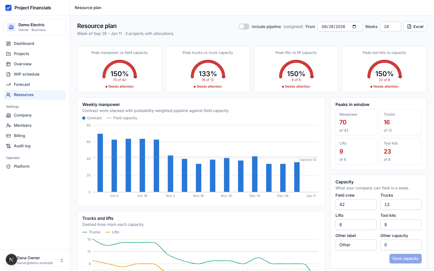Click the Trucks 16 of 12 peak card
This screenshot has height=271, width=434.
pos(401,122)
